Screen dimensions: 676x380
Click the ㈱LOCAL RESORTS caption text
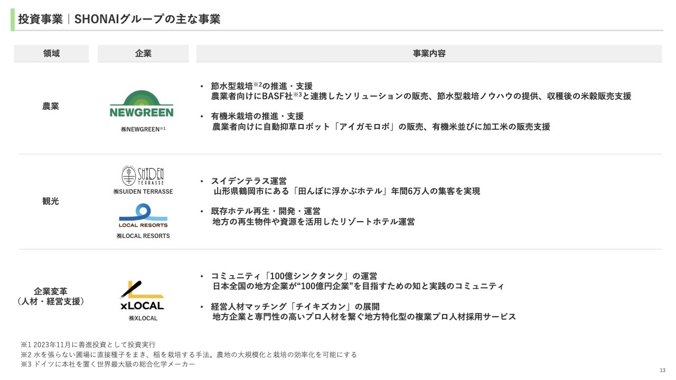tap(143, 236)
